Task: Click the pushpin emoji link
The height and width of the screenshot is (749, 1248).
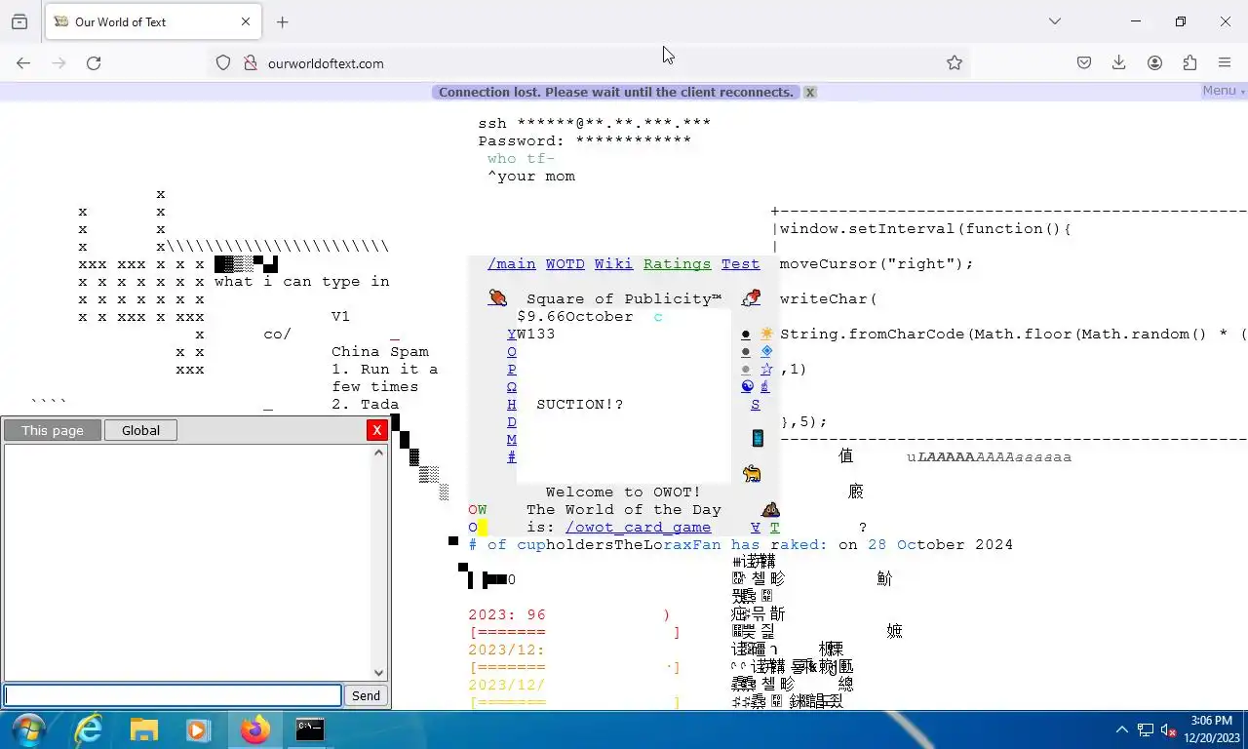Action: (751, 298)
